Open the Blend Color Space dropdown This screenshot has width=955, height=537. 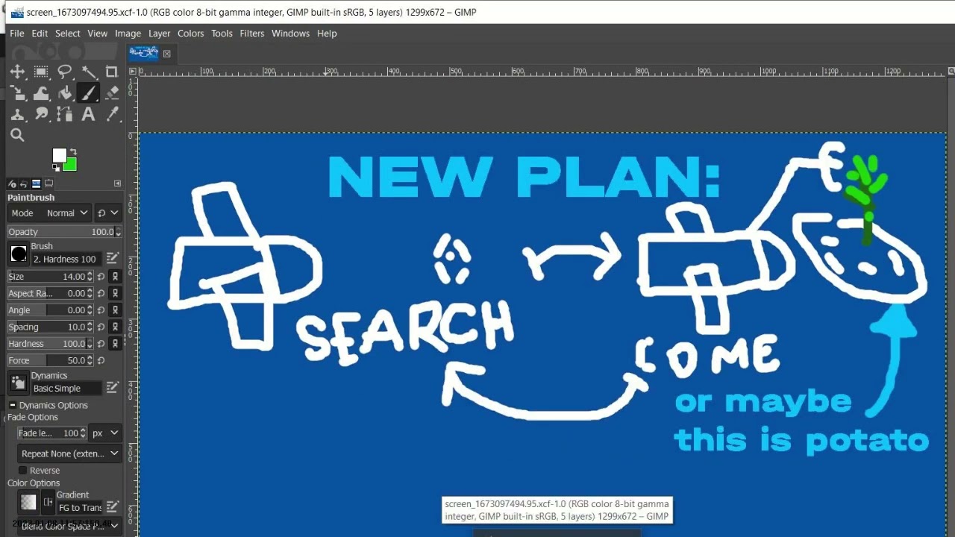coord(70,527)
